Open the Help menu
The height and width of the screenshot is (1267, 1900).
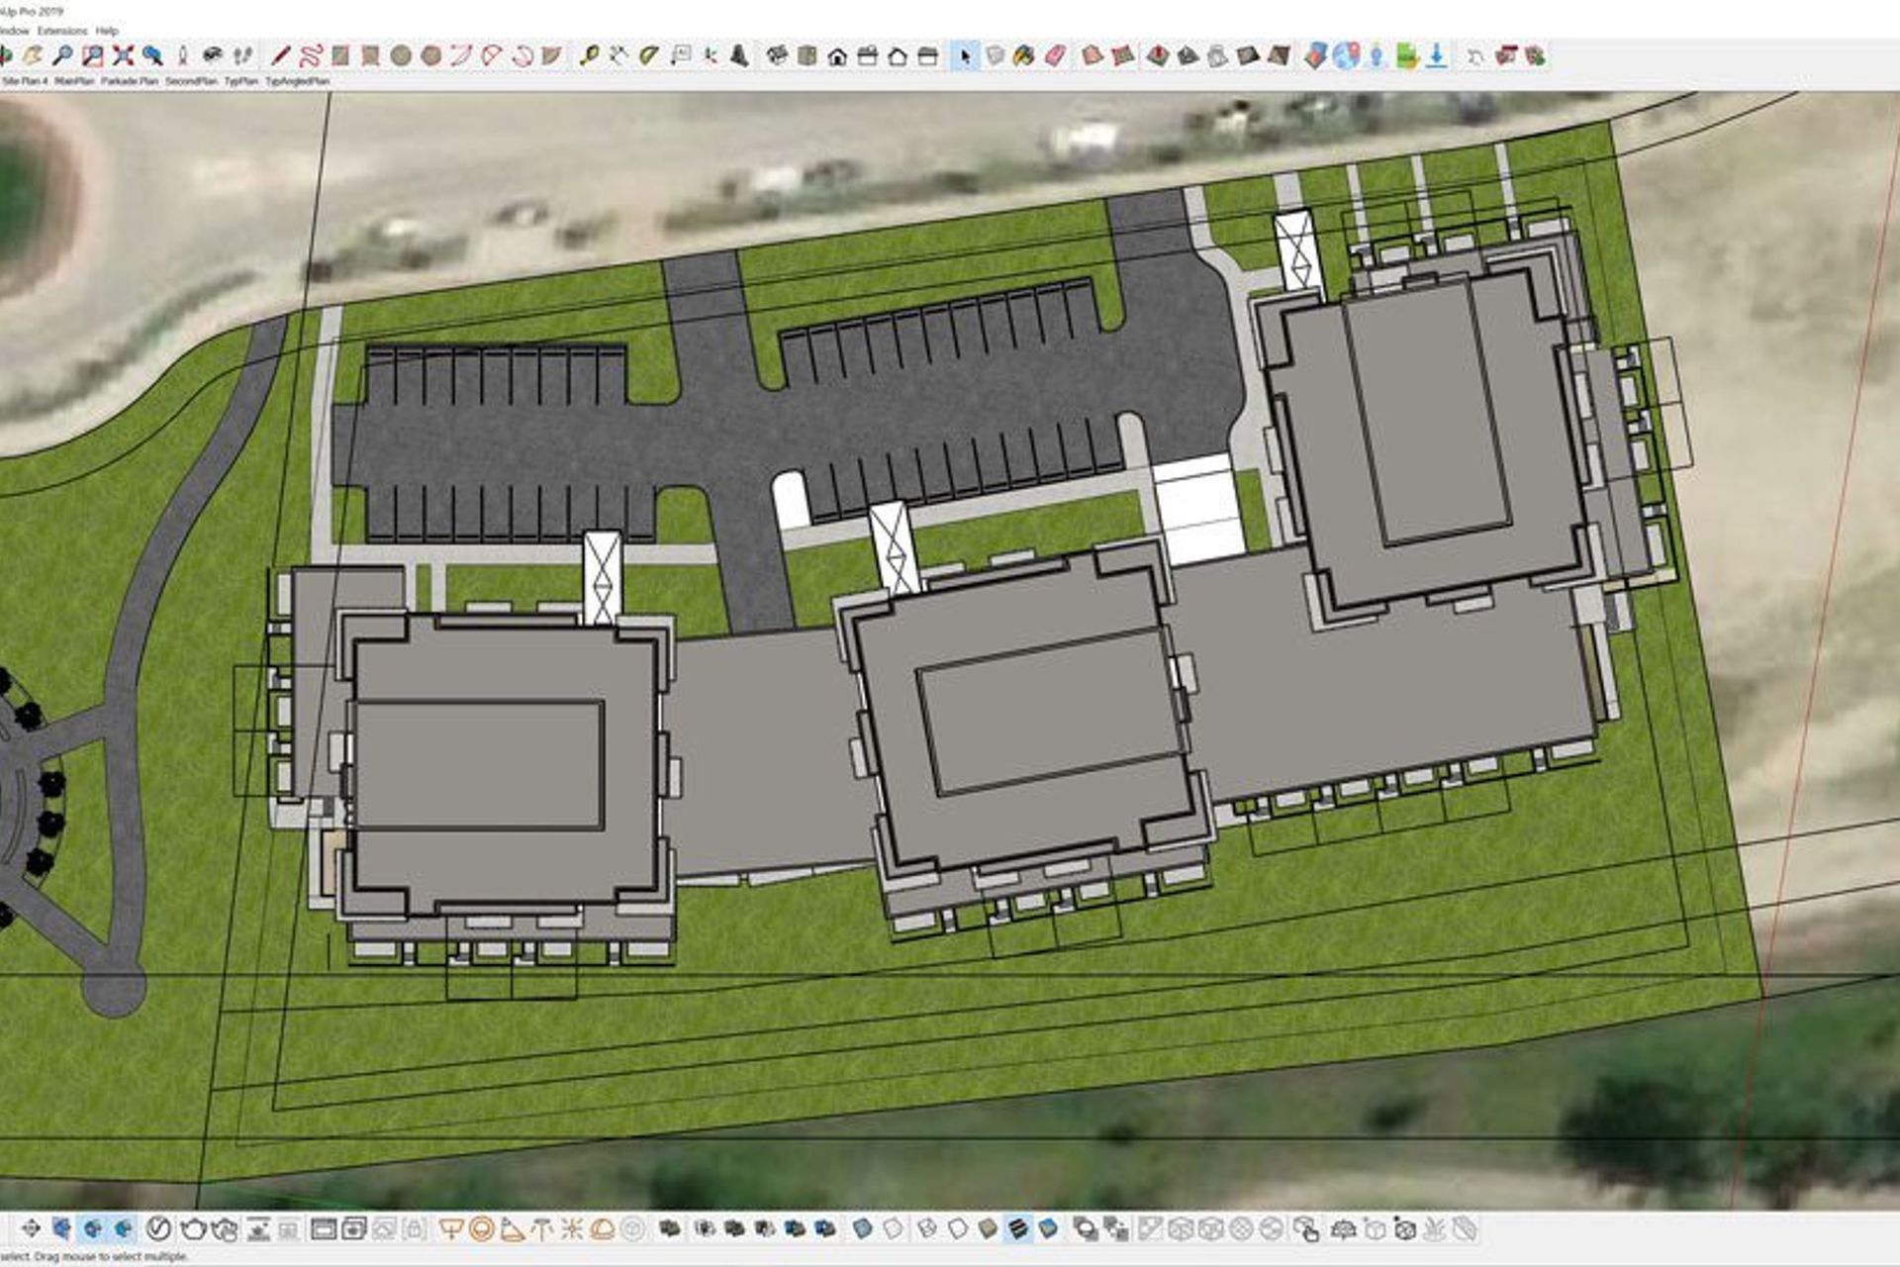[x=107, y=31]
